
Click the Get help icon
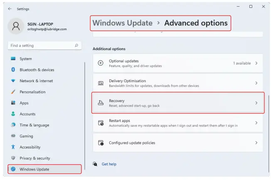tap(95, 164)
